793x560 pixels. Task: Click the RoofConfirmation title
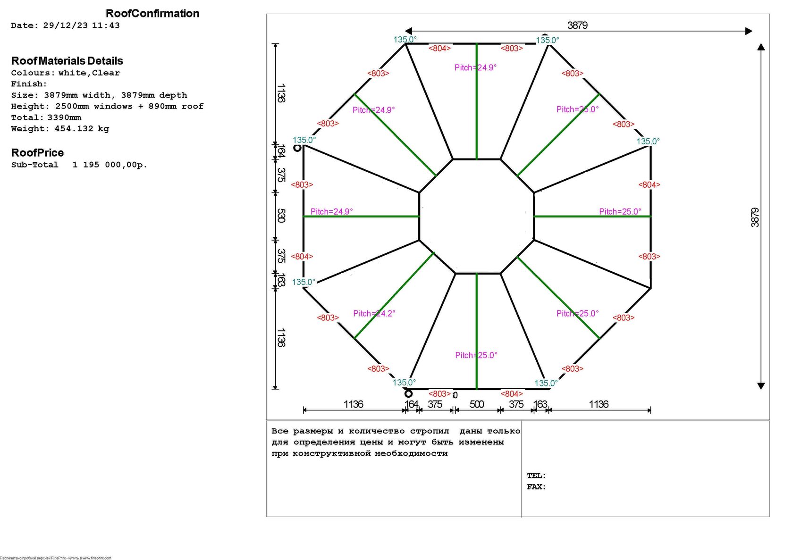[x=152, y=13]
